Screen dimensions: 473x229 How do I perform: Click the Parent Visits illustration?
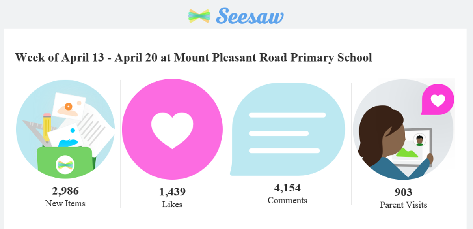coord(403,130)
